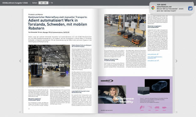This screenshot has width=196, height=117.
Task: Click the wireframe car image in ad
Action: (x=160, y=86)
